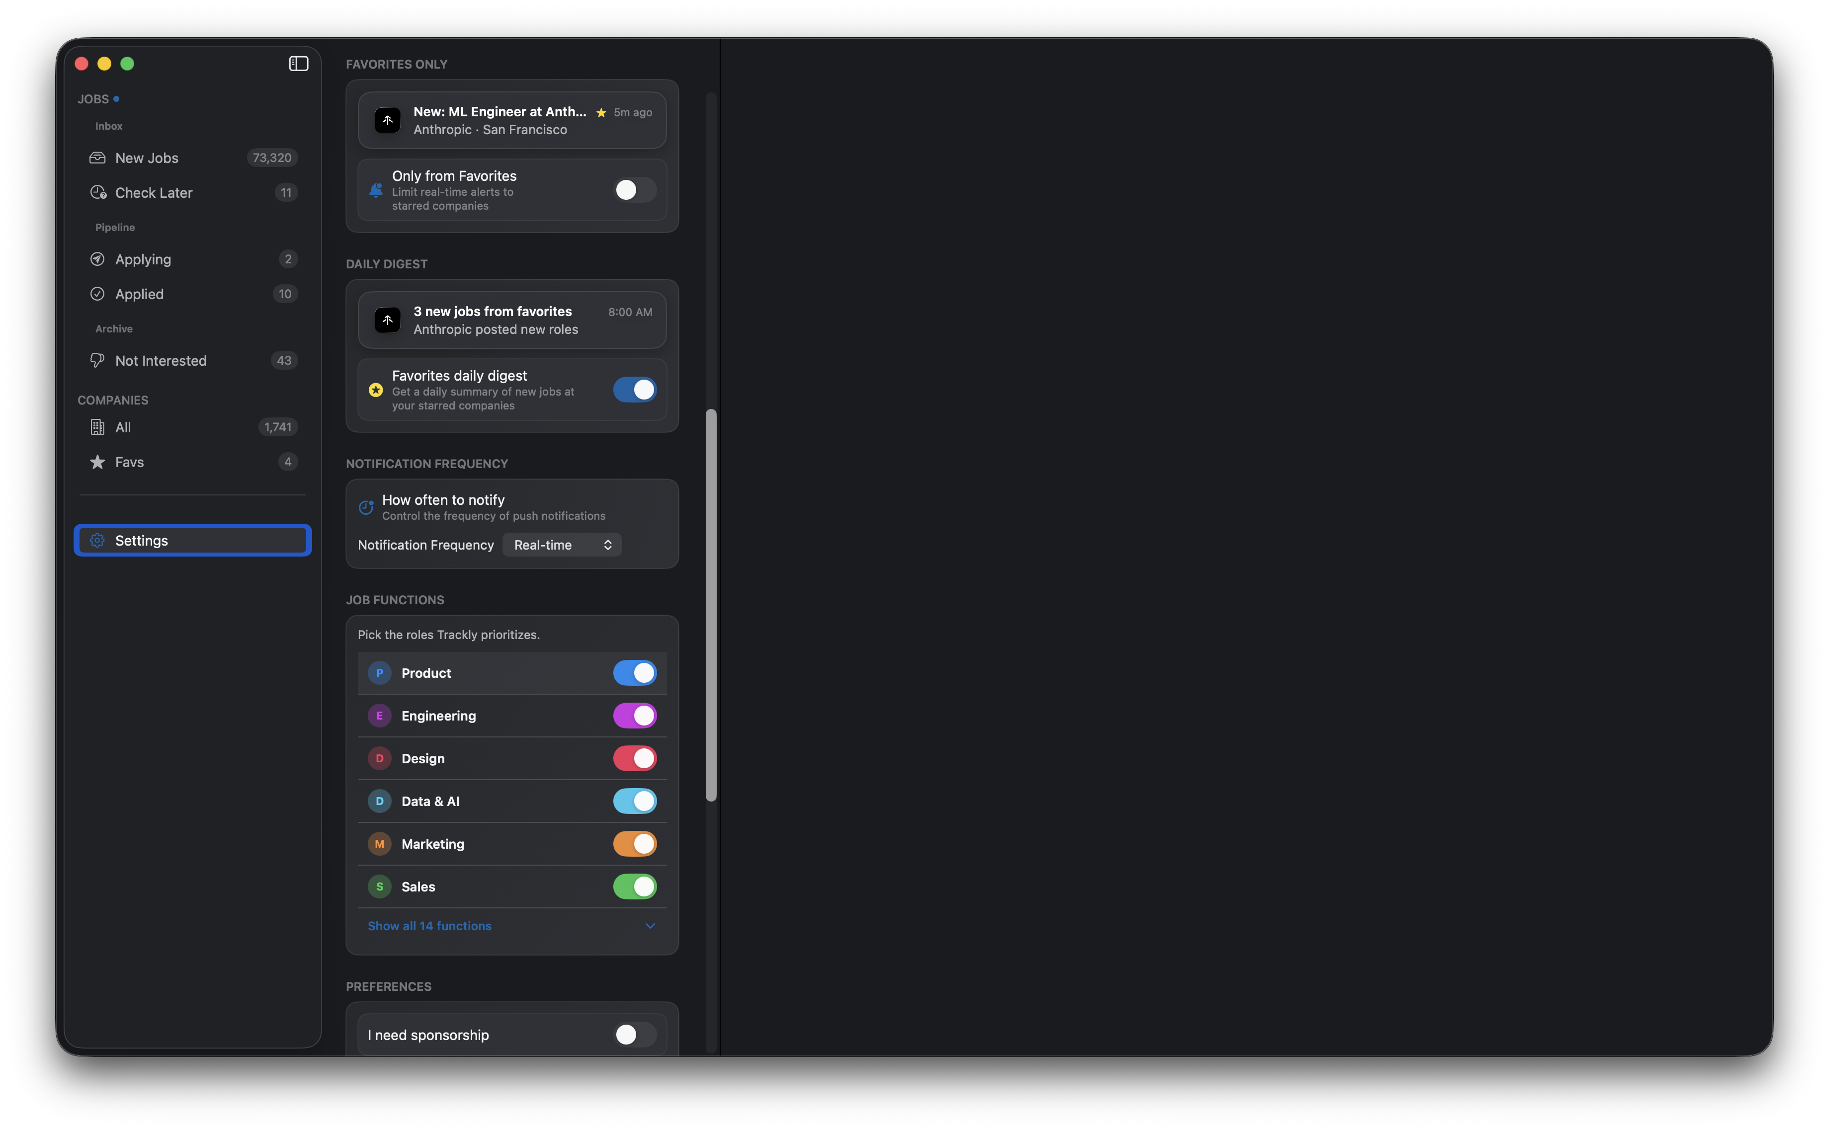Disable the Favorites daily digest toggle
1829x1130 pixels.
(634, 390)
